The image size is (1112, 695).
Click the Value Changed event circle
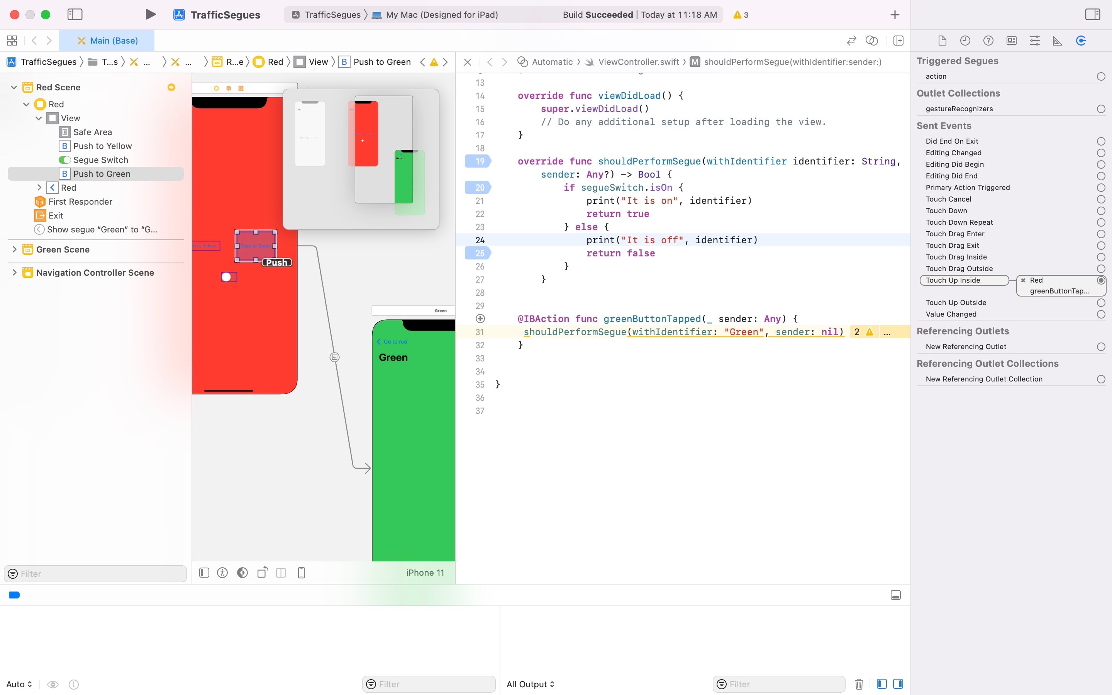coord(1101,314)
